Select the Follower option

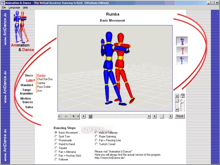click(62, 159)
